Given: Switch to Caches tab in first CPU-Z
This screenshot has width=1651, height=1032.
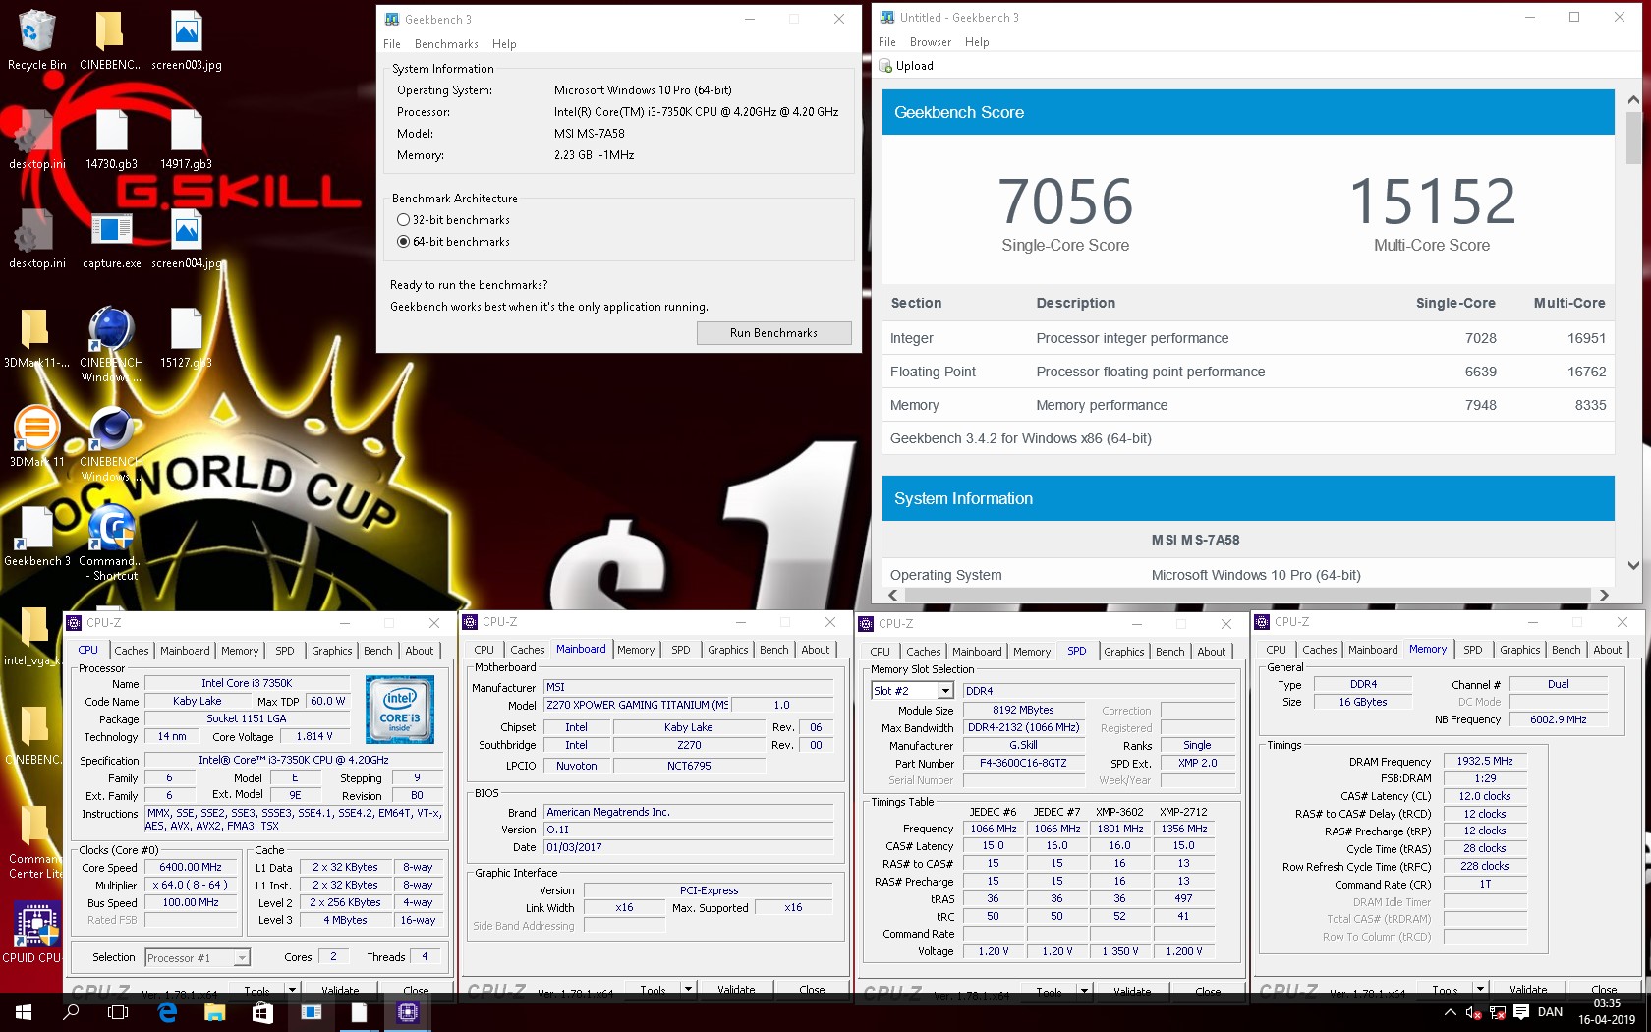Looking at the screenshot, I should (132, 651).
